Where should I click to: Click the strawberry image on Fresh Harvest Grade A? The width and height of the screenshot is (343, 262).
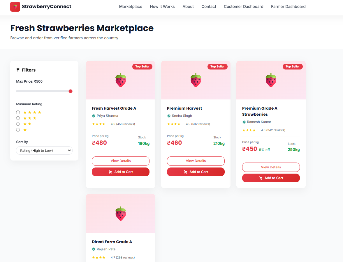[121, 80]
